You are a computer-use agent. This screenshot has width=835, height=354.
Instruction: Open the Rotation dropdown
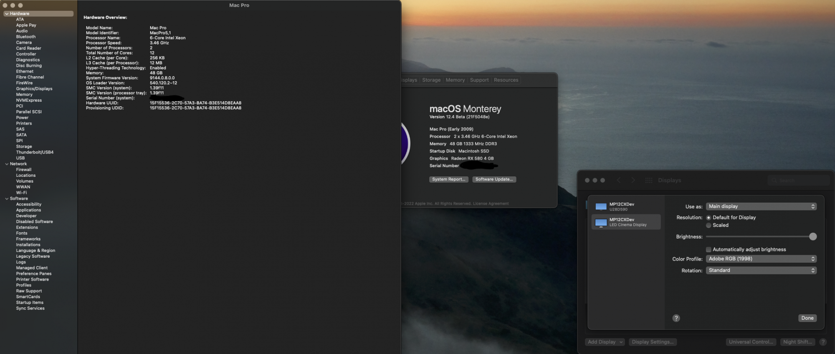pos(761,270)
